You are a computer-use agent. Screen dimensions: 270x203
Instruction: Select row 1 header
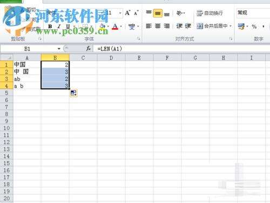pyautogui.click(x=6, y=64)
